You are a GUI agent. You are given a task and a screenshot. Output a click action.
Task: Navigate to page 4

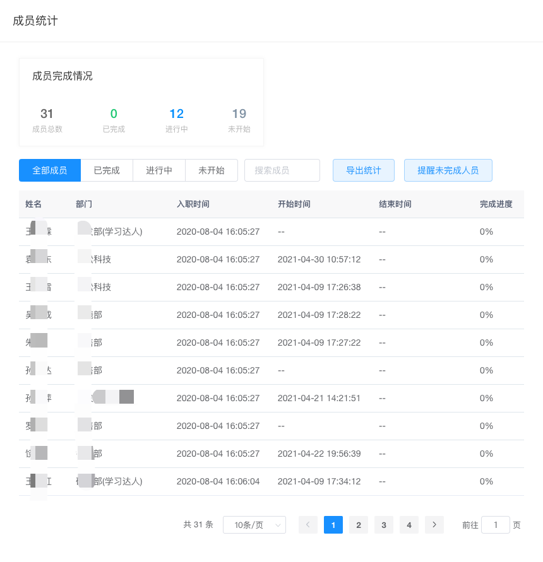(409, 525)
